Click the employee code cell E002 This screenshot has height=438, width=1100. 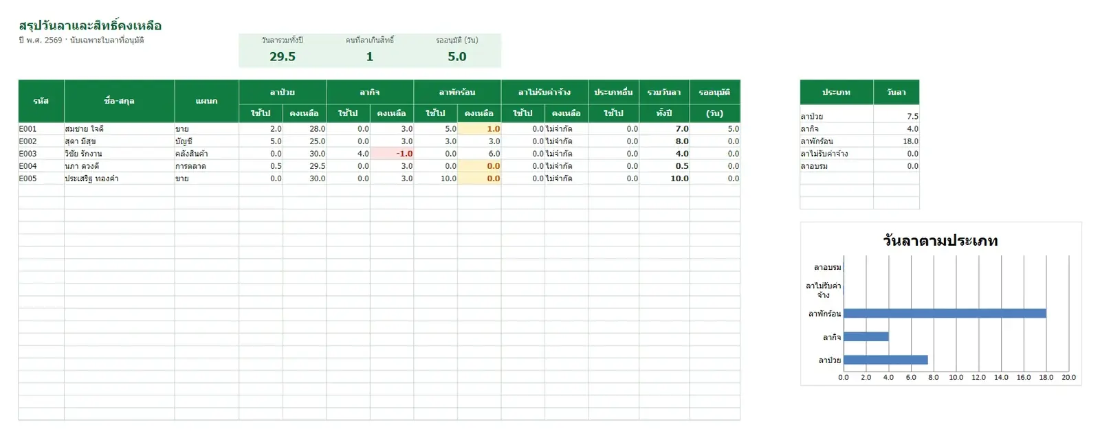(x=41, y=141)
